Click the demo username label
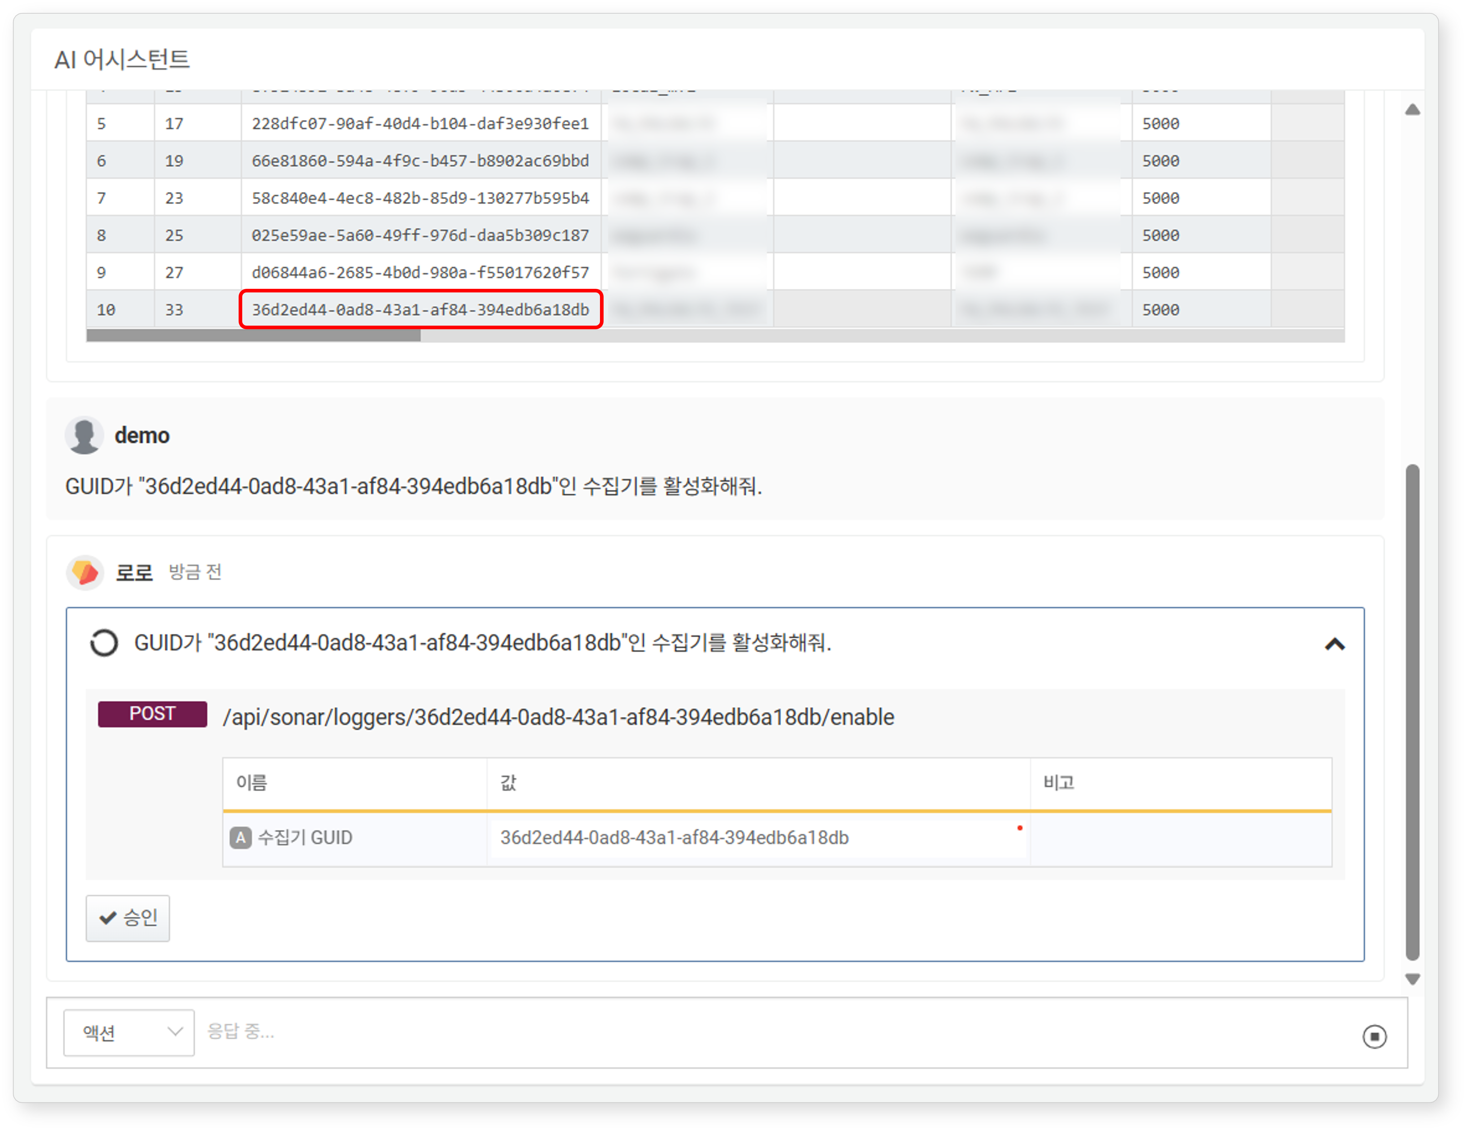The width and height of the screenshot is (1466, 1130). (x=142, y=436)
